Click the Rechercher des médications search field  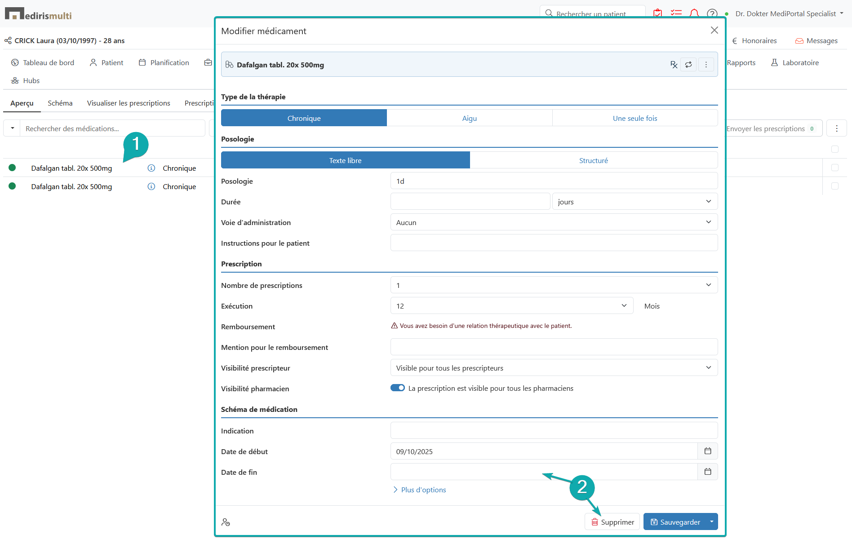point(112,128)
